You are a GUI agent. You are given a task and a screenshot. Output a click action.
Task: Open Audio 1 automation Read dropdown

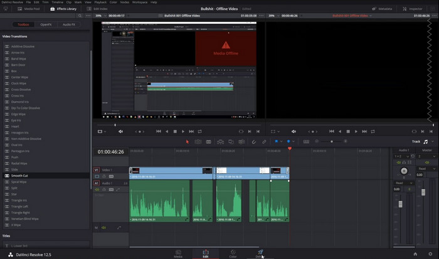[404, 183]
